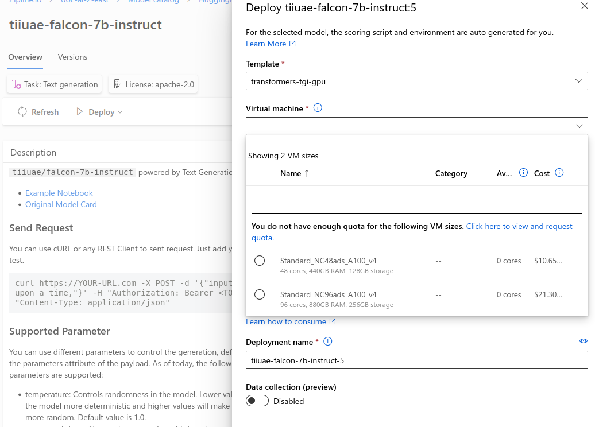The width and height of the screenshot is (595, 427).
Task: Click the Refresh button label
Action: click(x=45, y=112)
